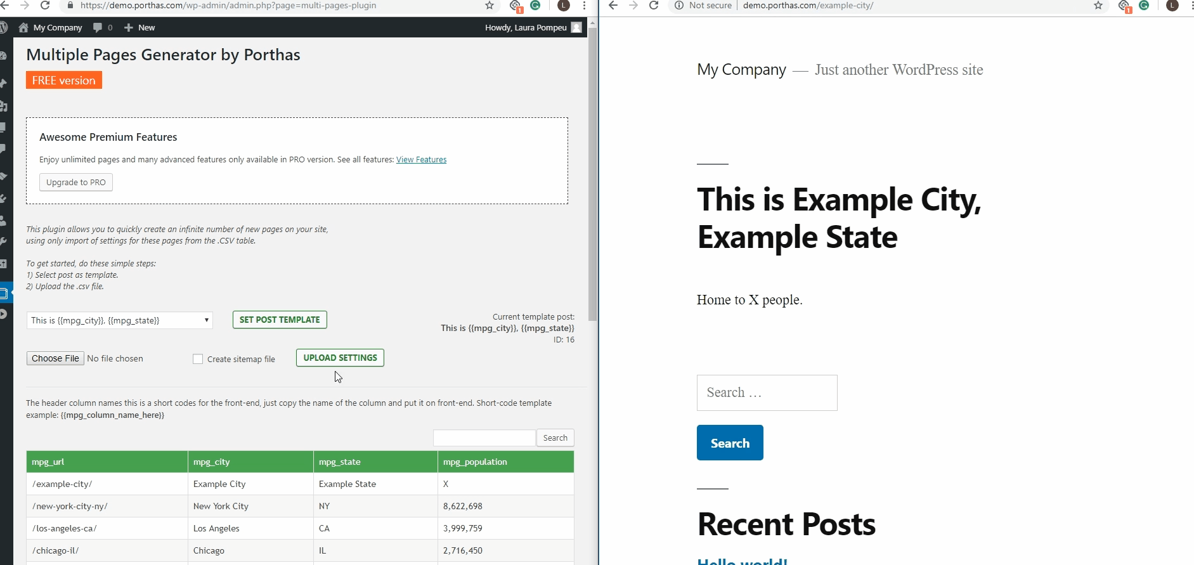Select the 8,622,698 population cell

coord(506,506)
